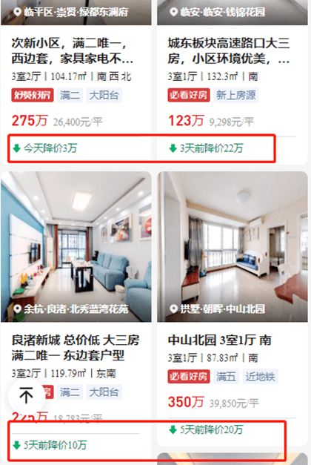
Task: Tap location pin on 临平区·崇贤·绿都东澜府
Action: pyautogui.click(x=18, y=12)
